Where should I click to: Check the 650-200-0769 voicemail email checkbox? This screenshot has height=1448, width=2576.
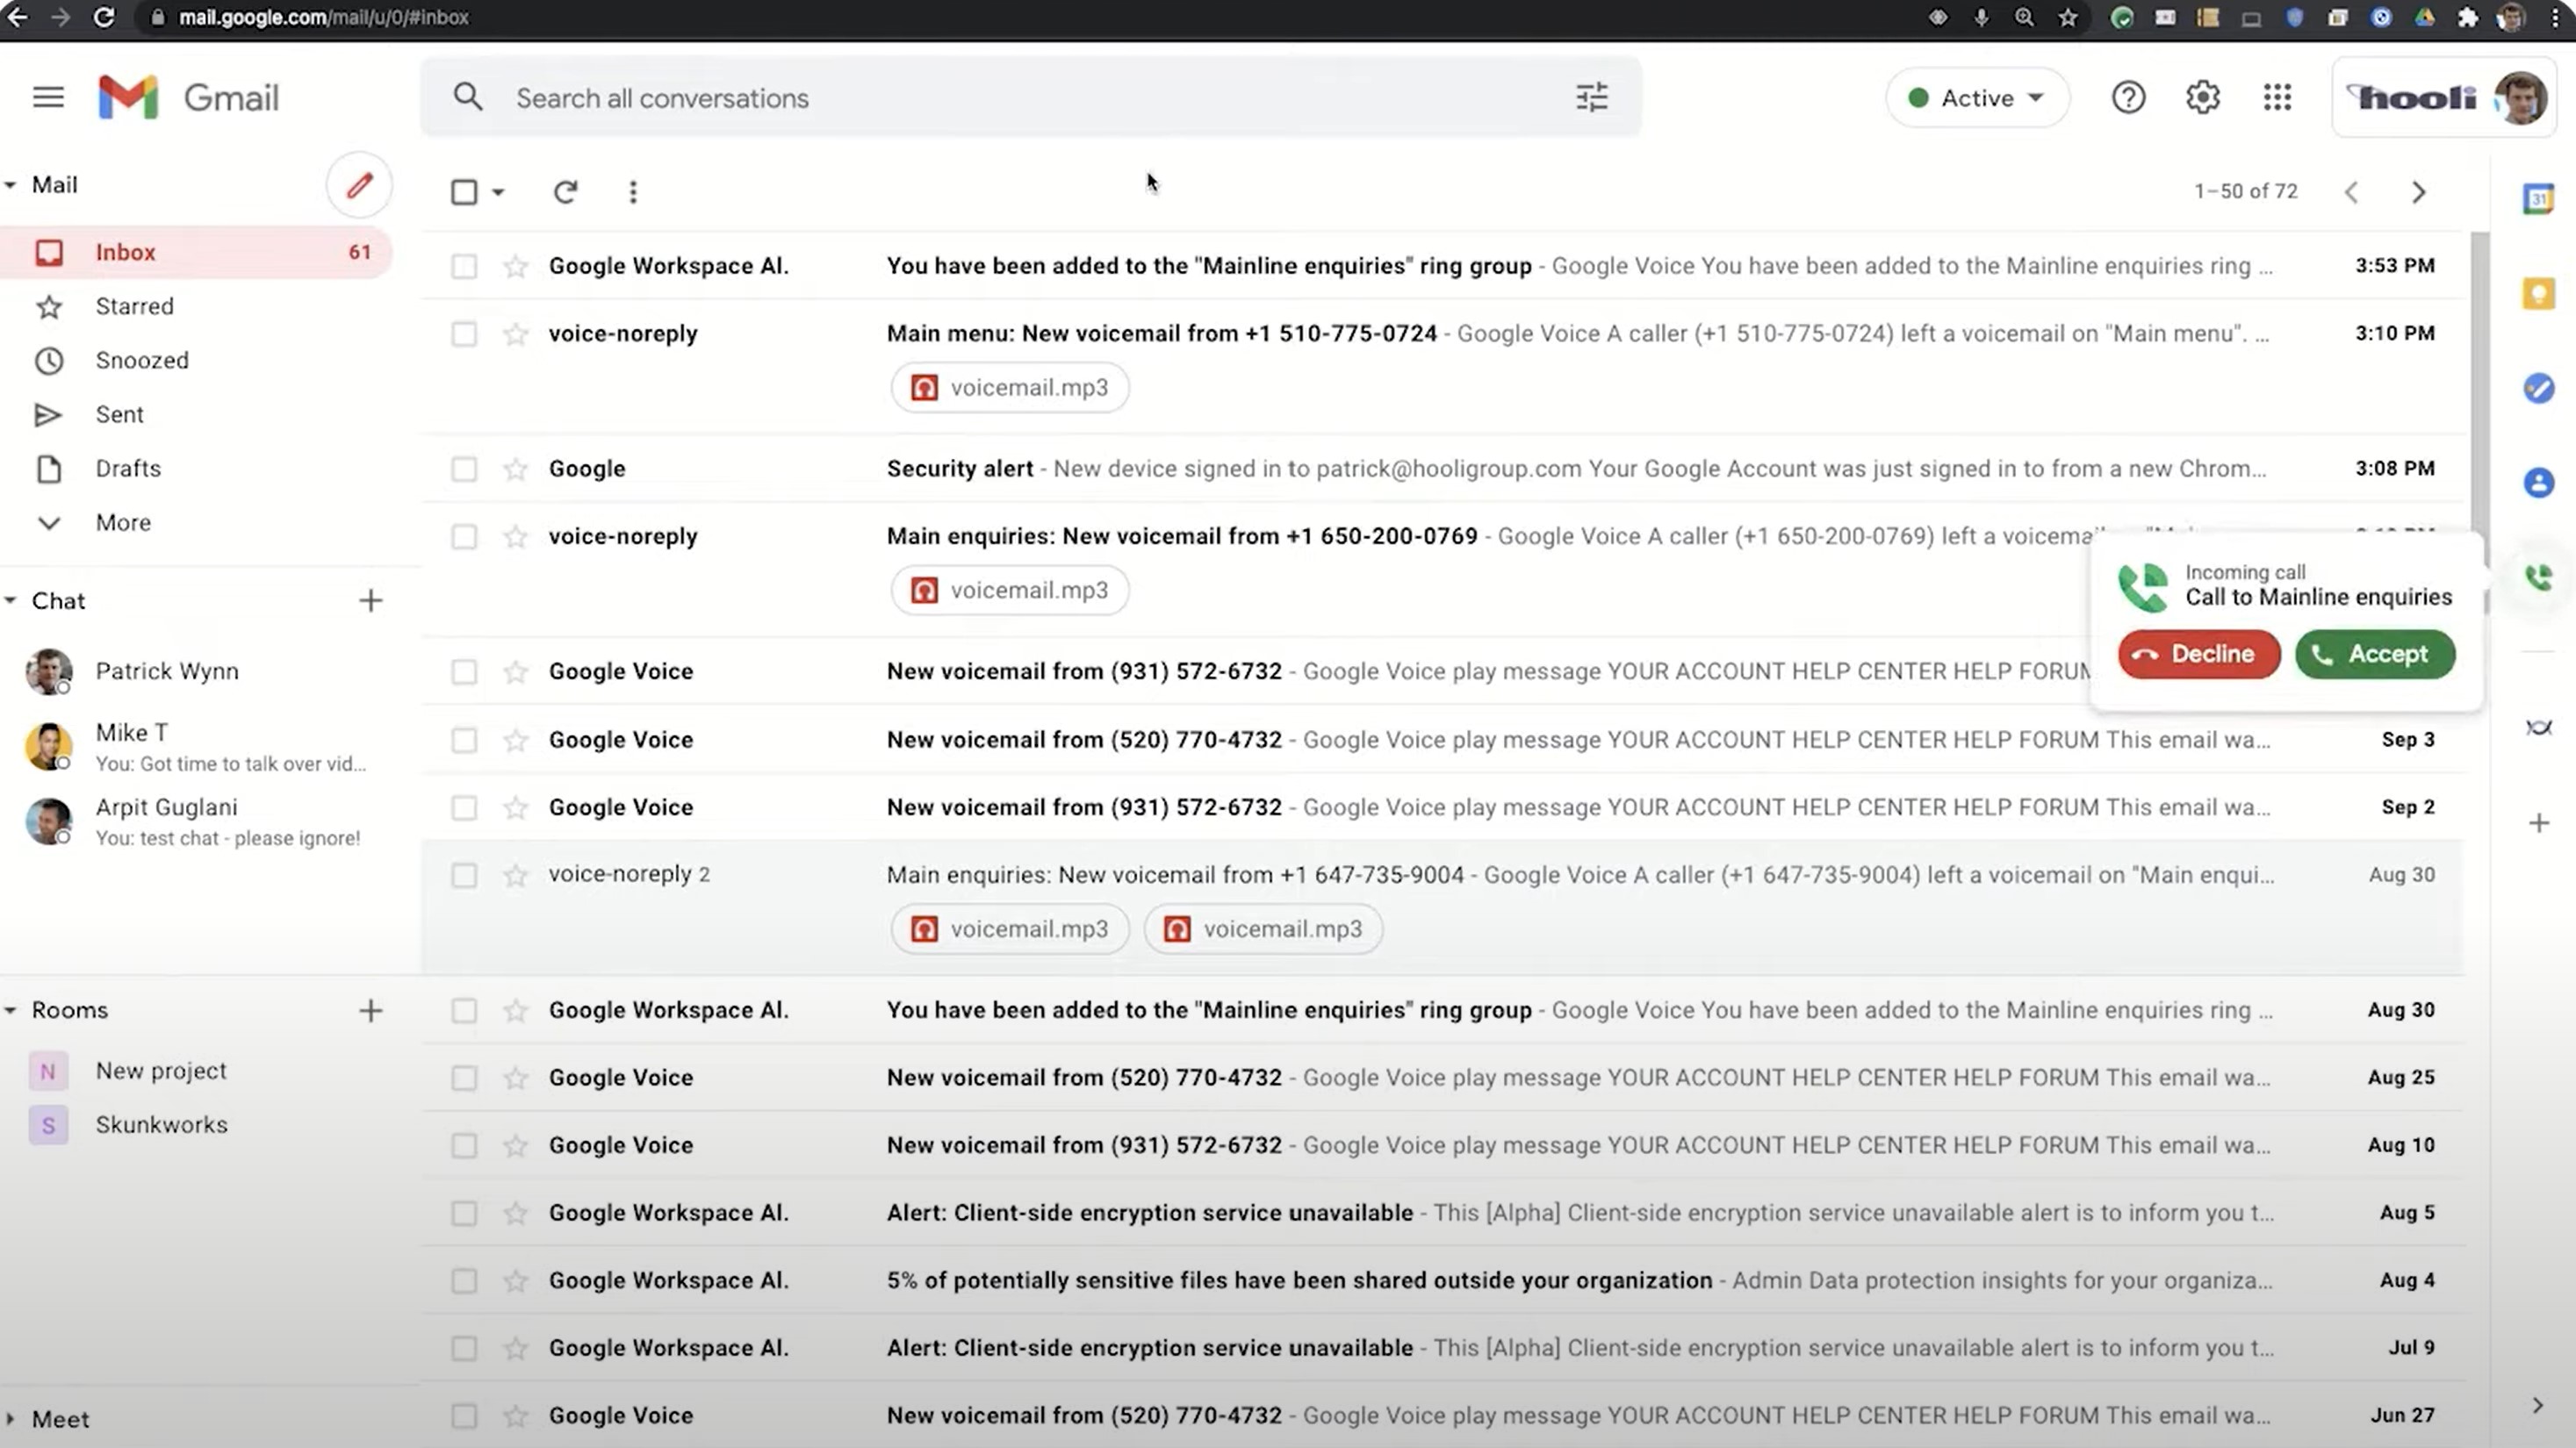(x=464, y=536)
